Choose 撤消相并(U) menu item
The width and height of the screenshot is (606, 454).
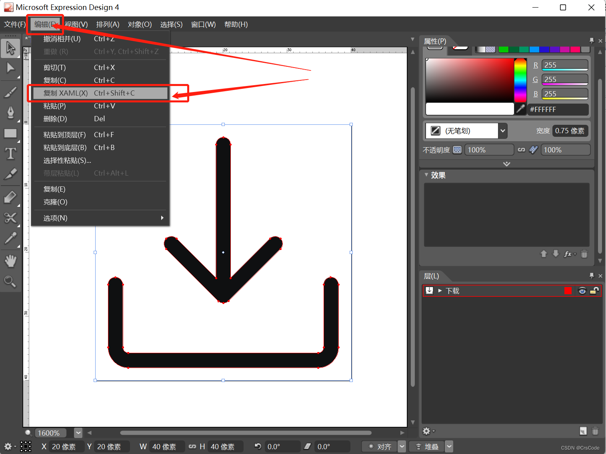100,39
